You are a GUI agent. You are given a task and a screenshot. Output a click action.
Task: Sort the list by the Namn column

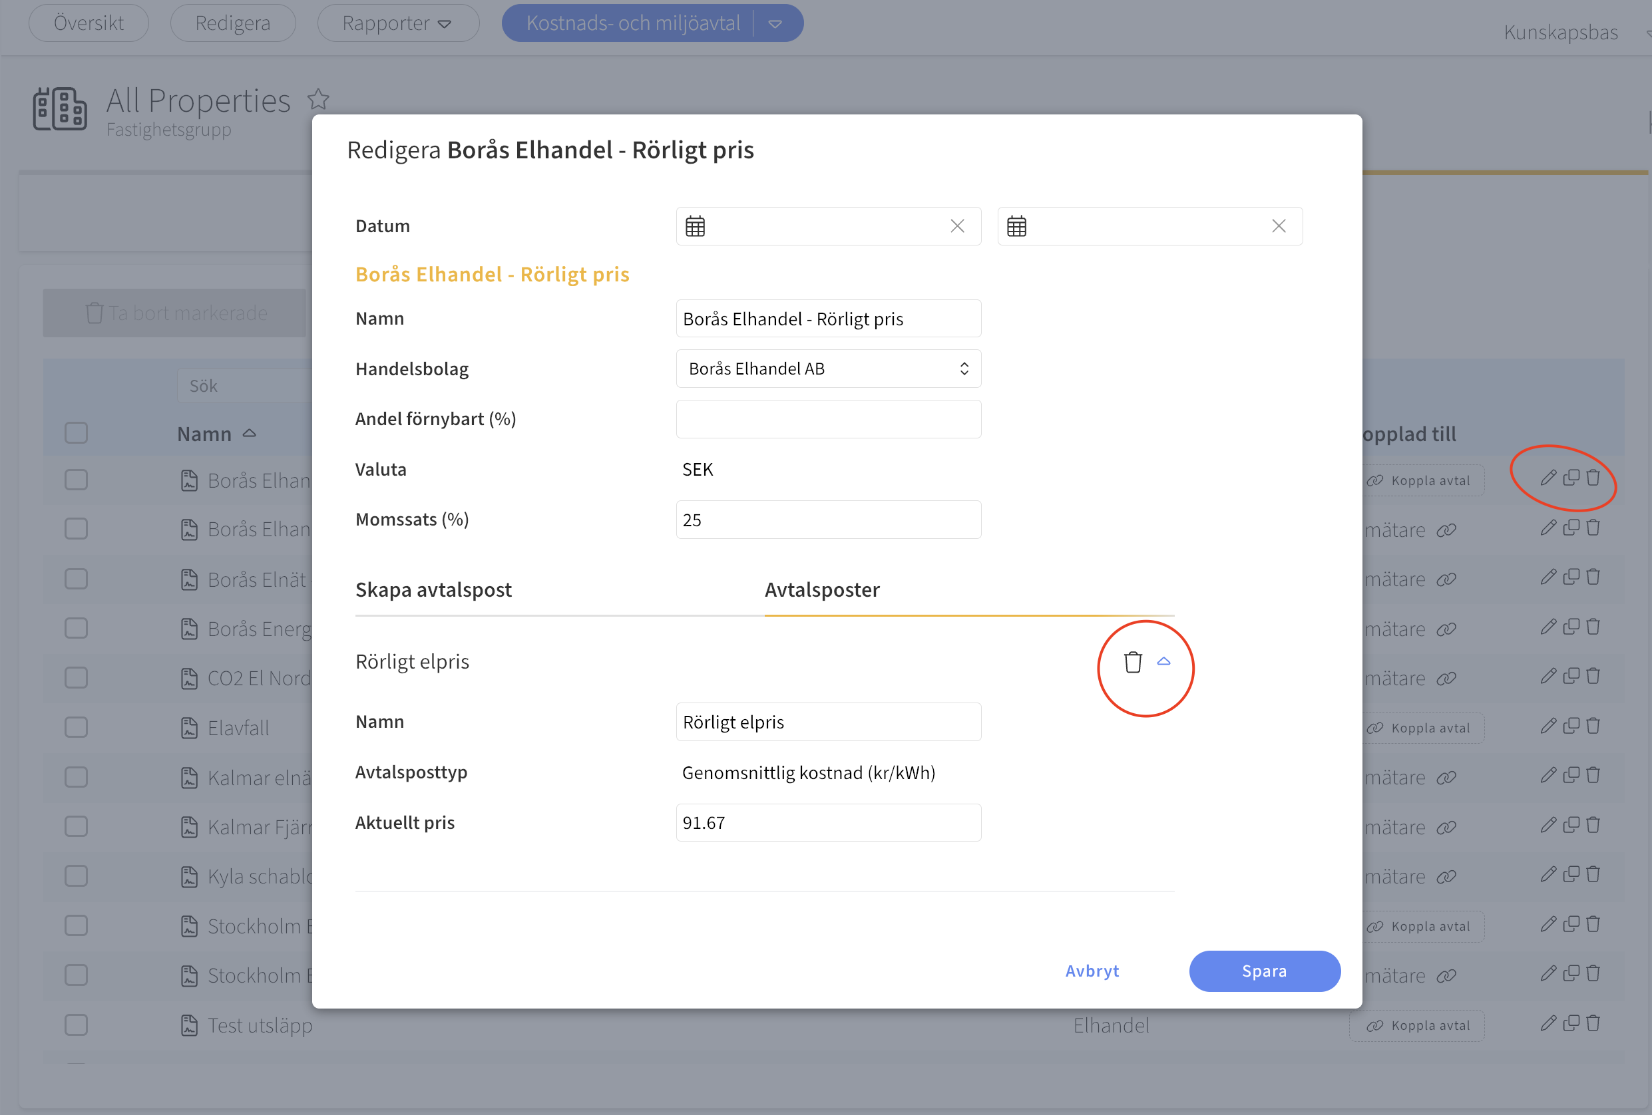click(216, 434)
